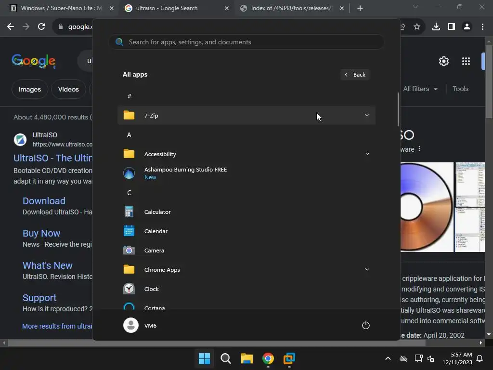The height and width of the screenshot is (370, 493).
Task: Launch the Clock app
Action: tap(246, 289)
